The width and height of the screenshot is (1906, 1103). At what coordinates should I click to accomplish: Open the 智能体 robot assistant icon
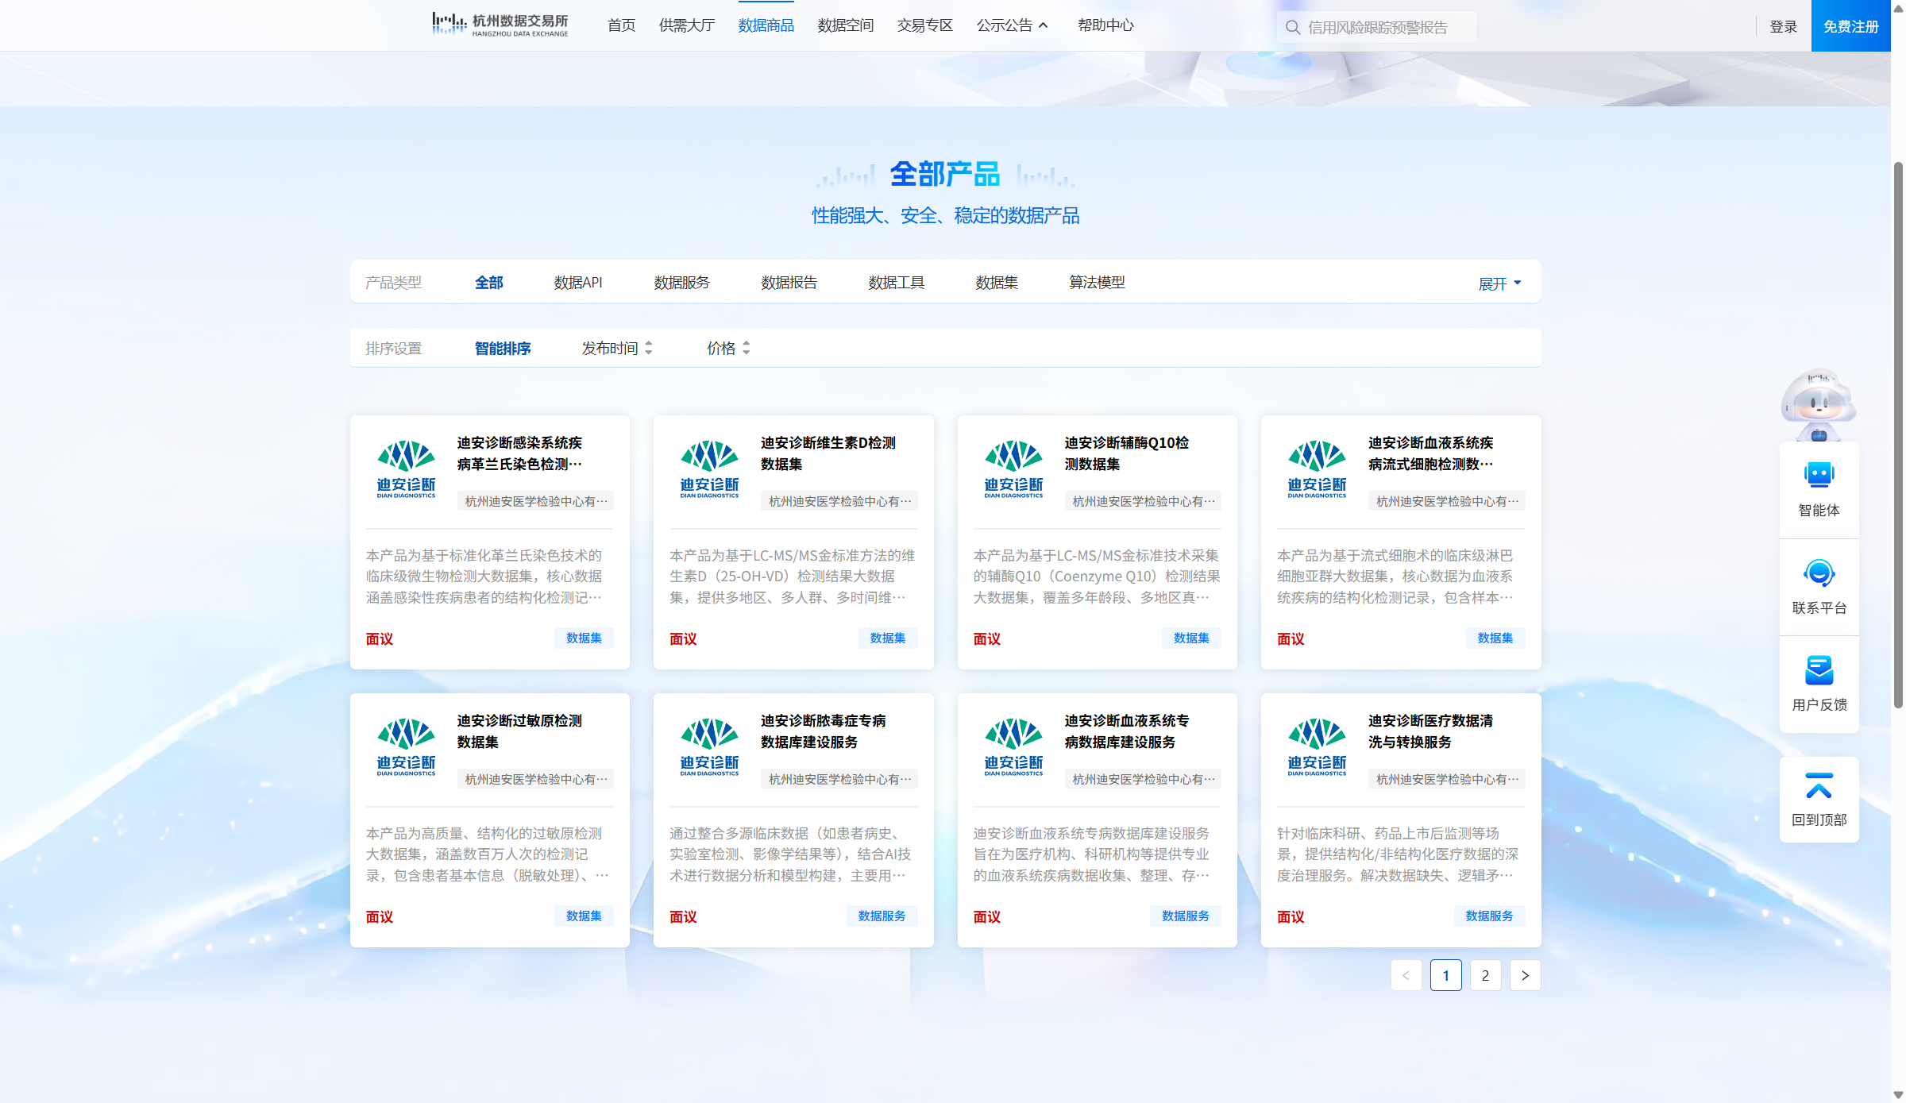(x=1819, y=476)
